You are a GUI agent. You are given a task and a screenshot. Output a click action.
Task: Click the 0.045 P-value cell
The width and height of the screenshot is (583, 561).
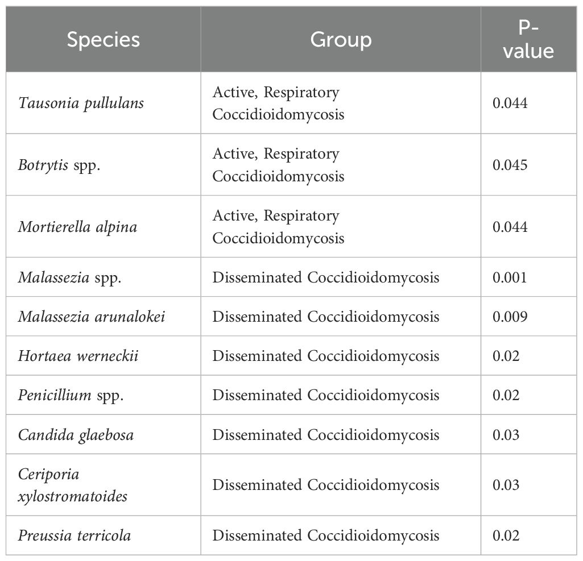click(x=510, y=165)
